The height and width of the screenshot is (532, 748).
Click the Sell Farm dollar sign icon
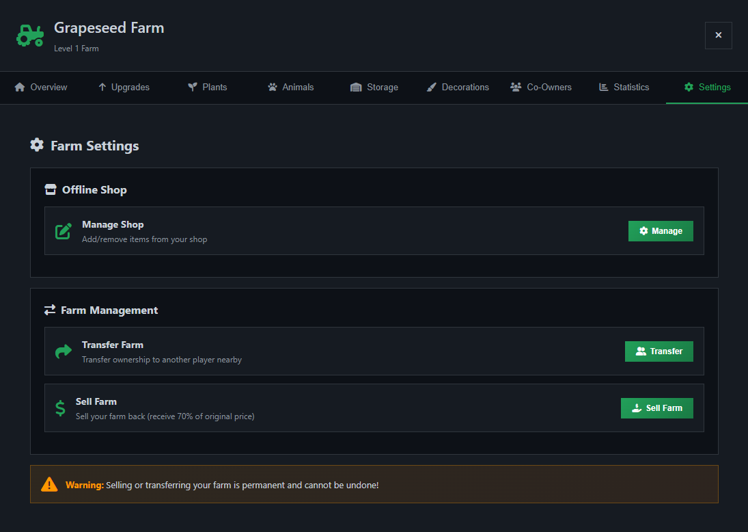click(61, 408)
